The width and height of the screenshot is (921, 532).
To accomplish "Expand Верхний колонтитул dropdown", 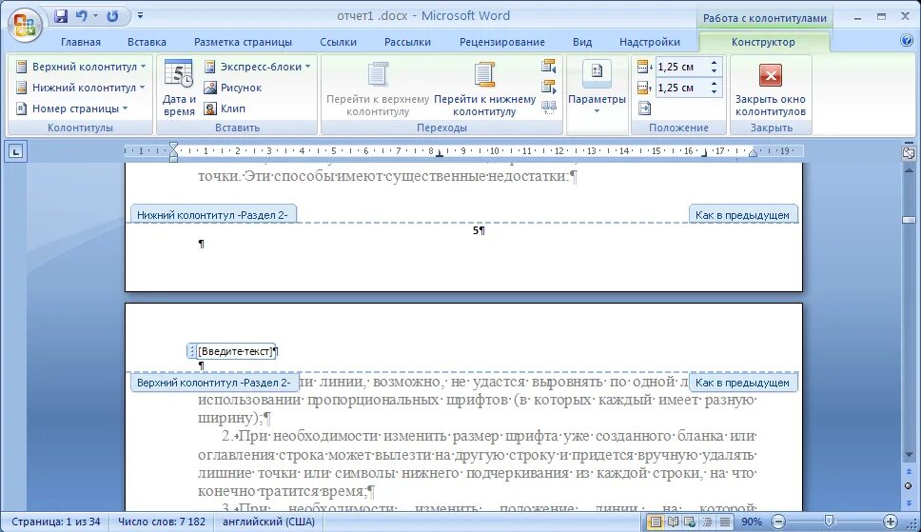I will coord(81,67).
